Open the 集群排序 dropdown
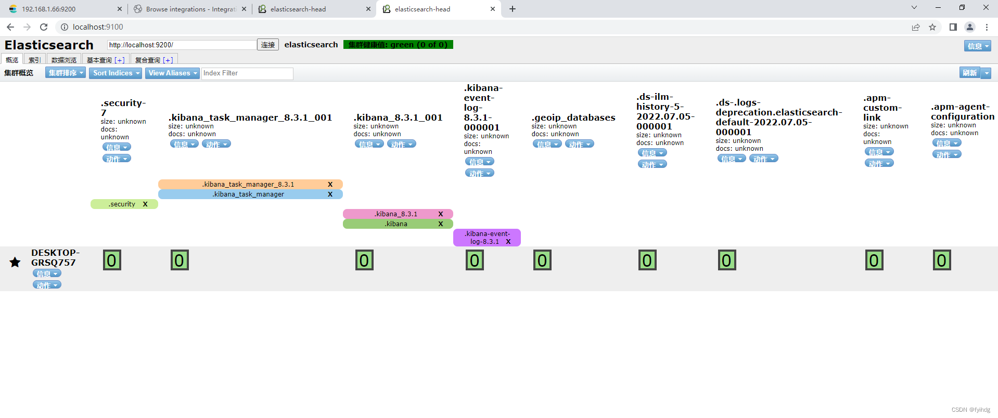The image size is (998, 418). click(x=66, y=73)
